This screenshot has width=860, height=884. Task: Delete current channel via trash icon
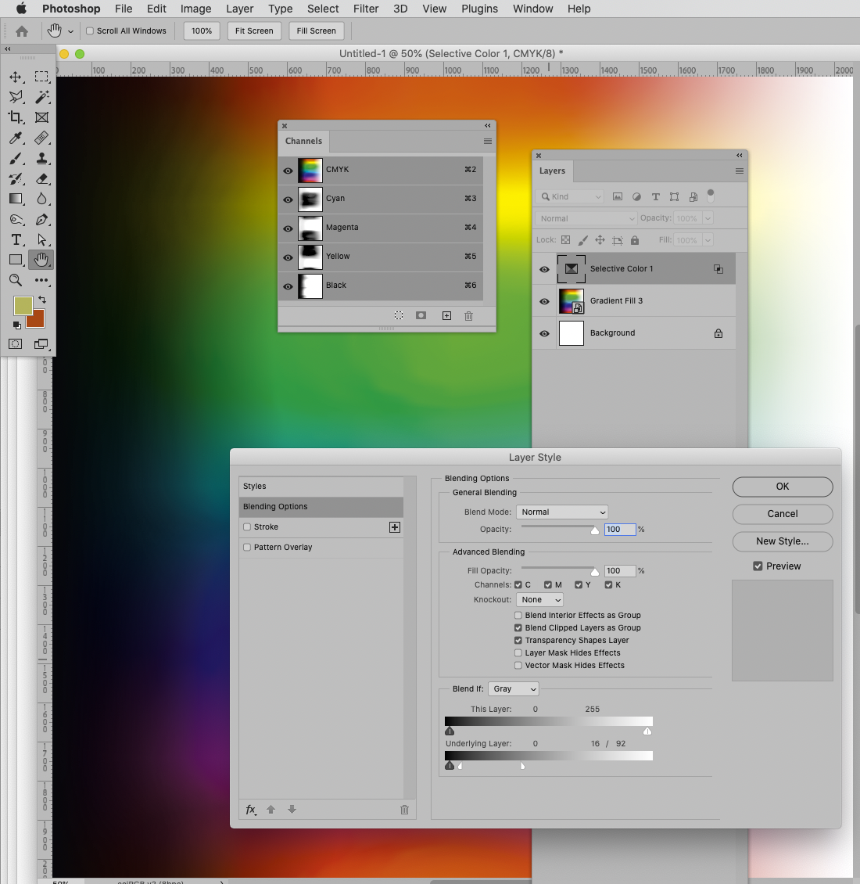click(x=468, y=315)
